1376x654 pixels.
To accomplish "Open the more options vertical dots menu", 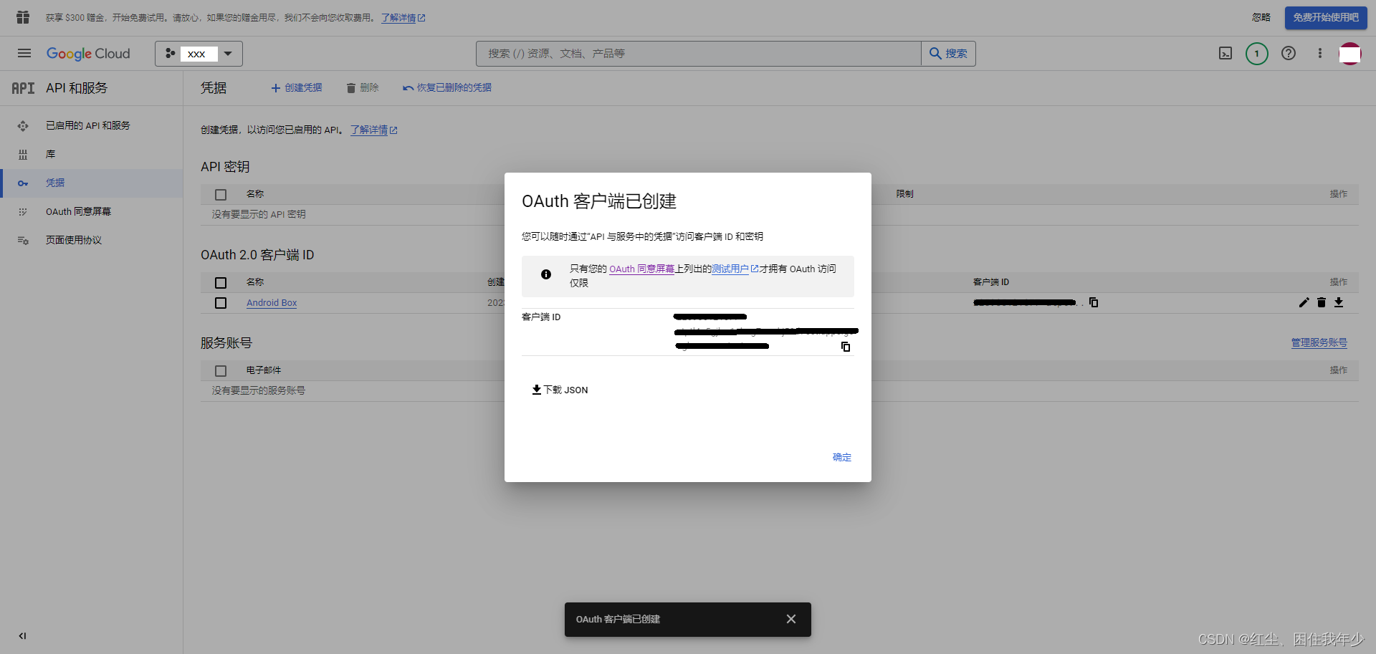I will click(1319, 54).
